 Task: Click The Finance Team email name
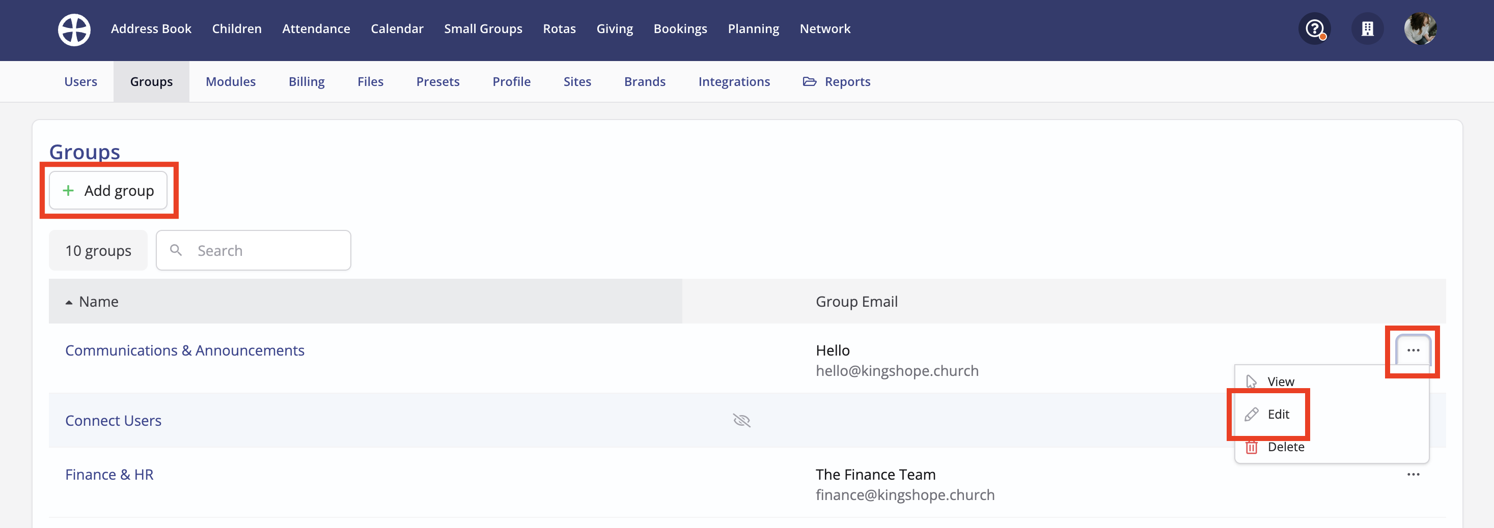pos(876,475)
